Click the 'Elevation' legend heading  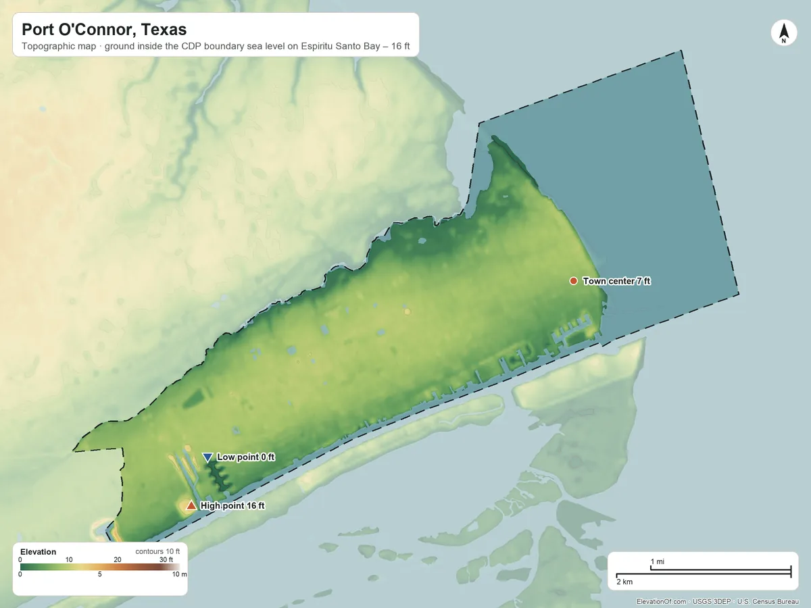click(x=39, y=552)
